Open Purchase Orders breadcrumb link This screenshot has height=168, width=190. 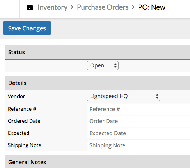103,7
